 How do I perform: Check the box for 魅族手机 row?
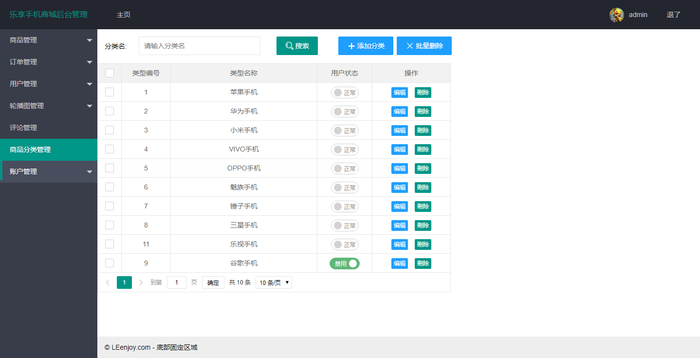pos(110,187)
